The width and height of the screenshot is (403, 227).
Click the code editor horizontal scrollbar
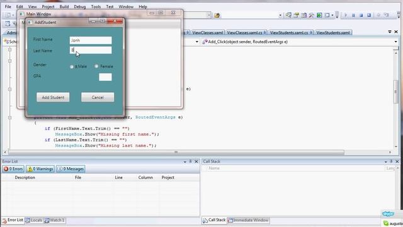coord(176,153)
